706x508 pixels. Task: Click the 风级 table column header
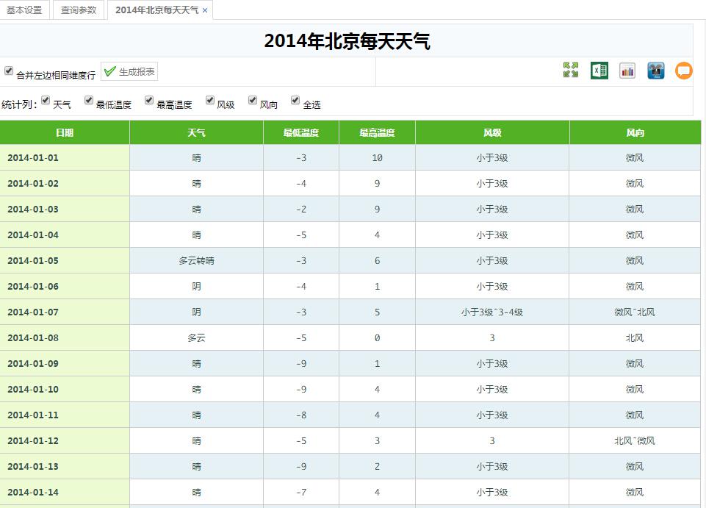tap(491, 133)
